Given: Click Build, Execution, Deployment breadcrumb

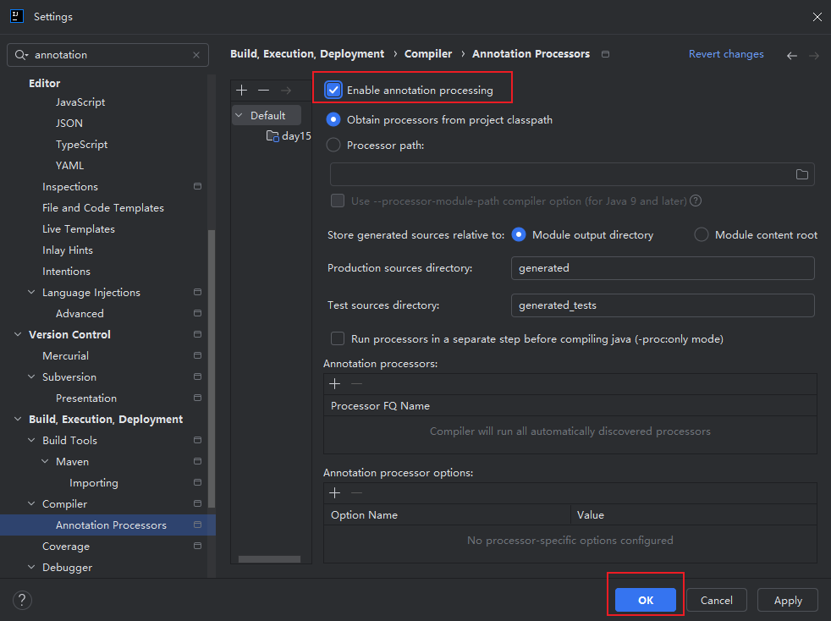Looking at the screenshot, I should click(307, 54).
